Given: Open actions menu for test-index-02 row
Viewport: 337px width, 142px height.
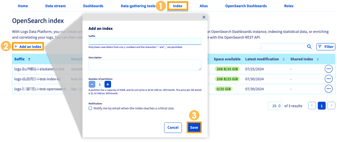Looking at the screenshot, I should (x=328, y=79).
